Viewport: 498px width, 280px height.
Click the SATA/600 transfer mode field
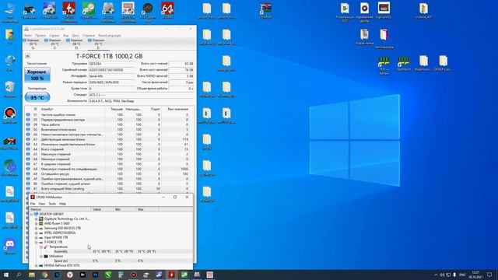[x=111, y=82]
